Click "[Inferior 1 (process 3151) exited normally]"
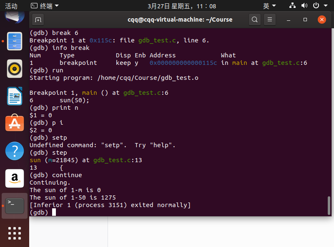Viewport: 334px width, 247px height. click(110, 205)
